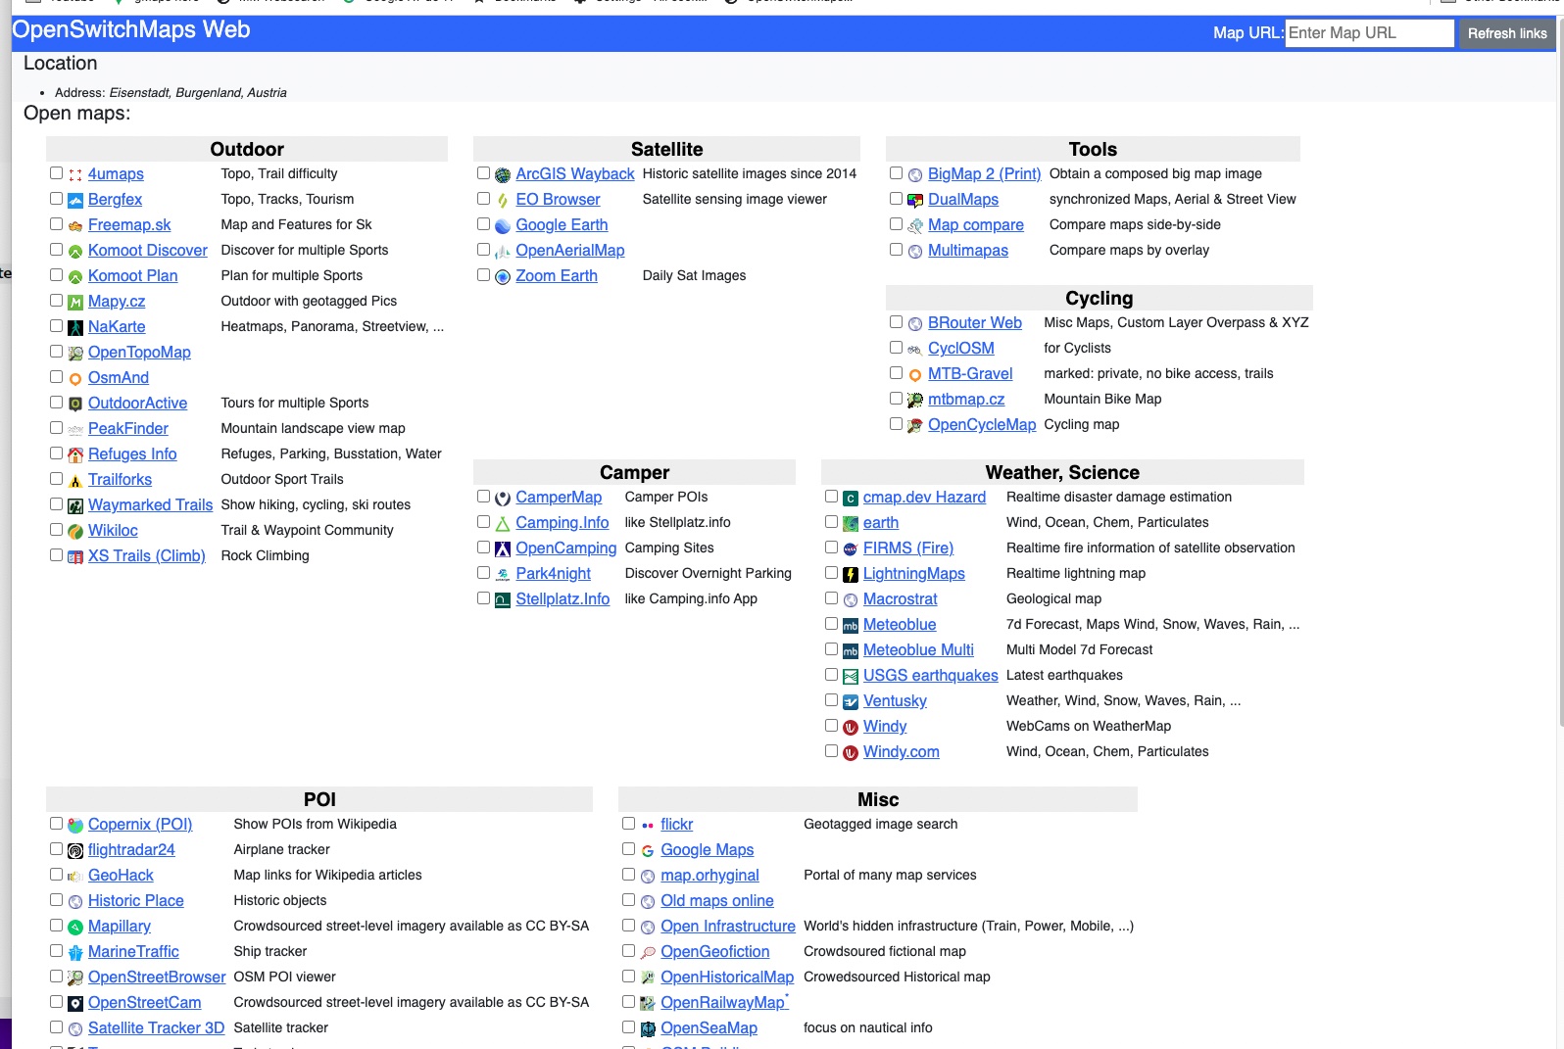Check the Meteoblue Multi checkbox

832,648
